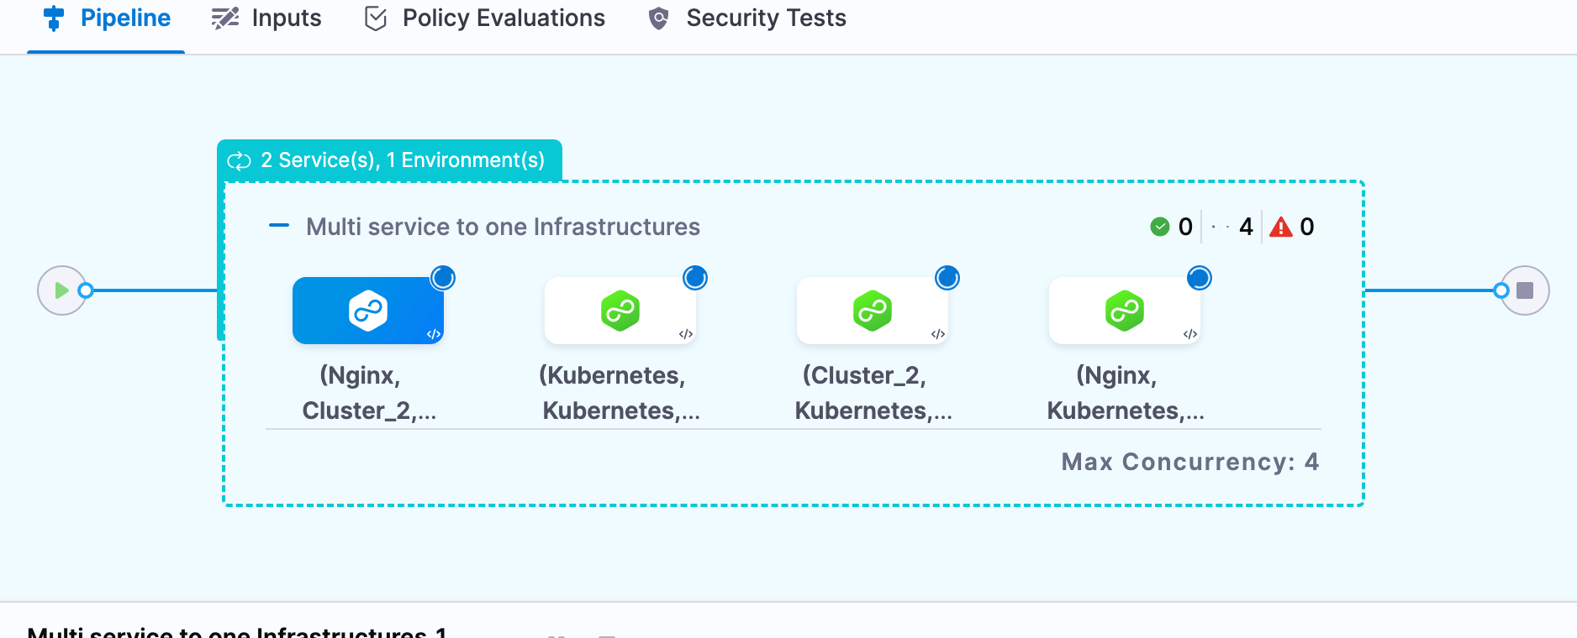Select the Nginx, Kubernetes stage node icon
Screen dimensions: 1577x638
1125,311
